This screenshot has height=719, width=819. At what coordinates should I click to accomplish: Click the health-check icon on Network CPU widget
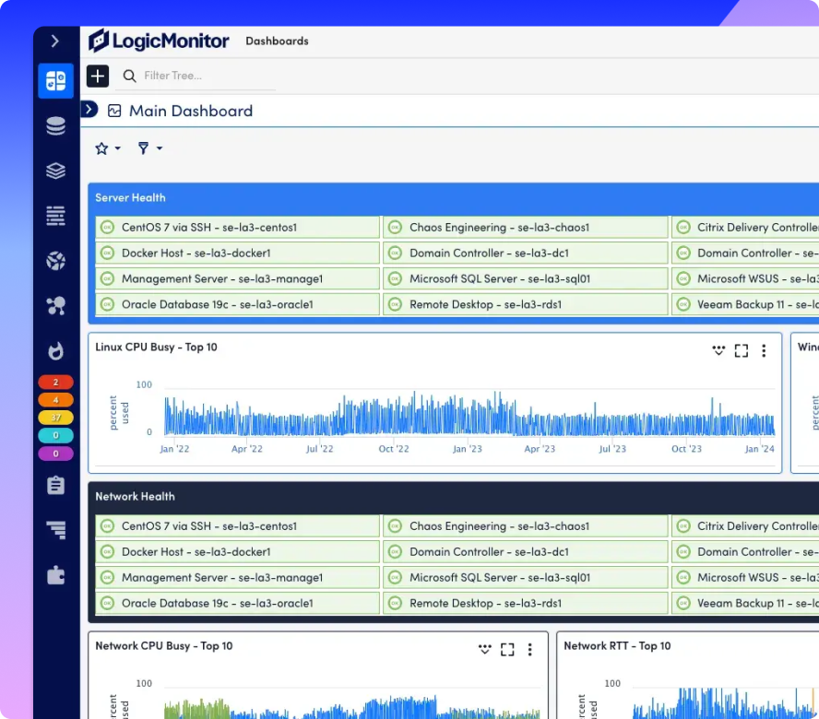pos(485,649)
